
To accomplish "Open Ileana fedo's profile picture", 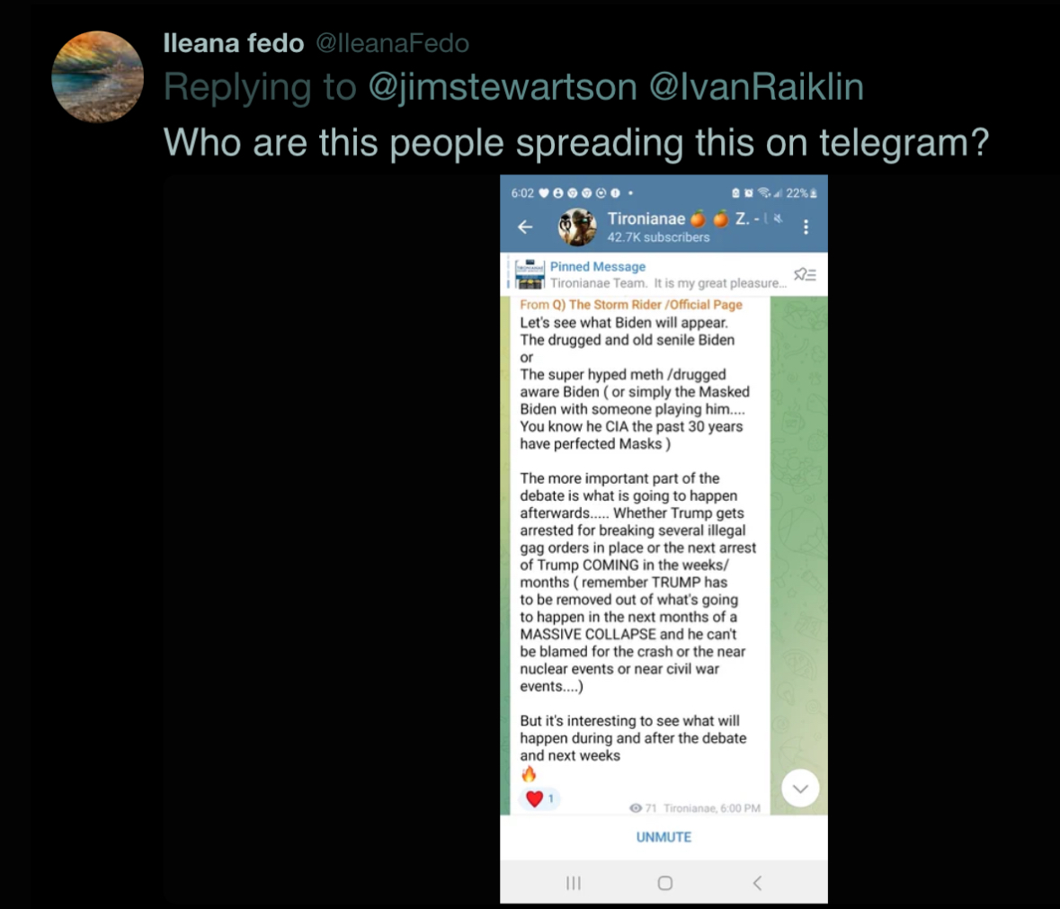I will (97, 76).
